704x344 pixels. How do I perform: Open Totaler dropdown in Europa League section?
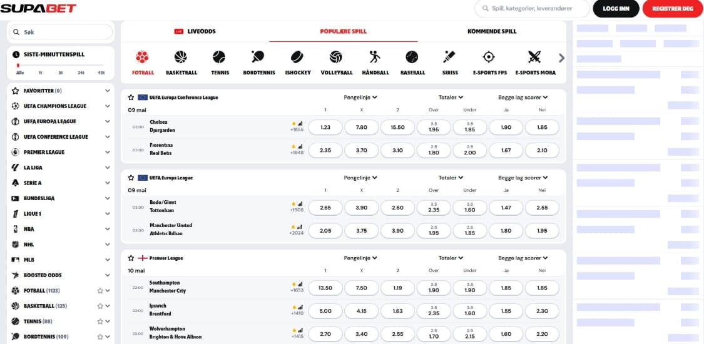coord(451,178)
